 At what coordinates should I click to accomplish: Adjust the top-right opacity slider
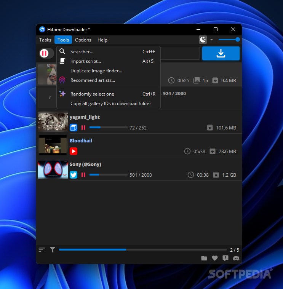229,40
